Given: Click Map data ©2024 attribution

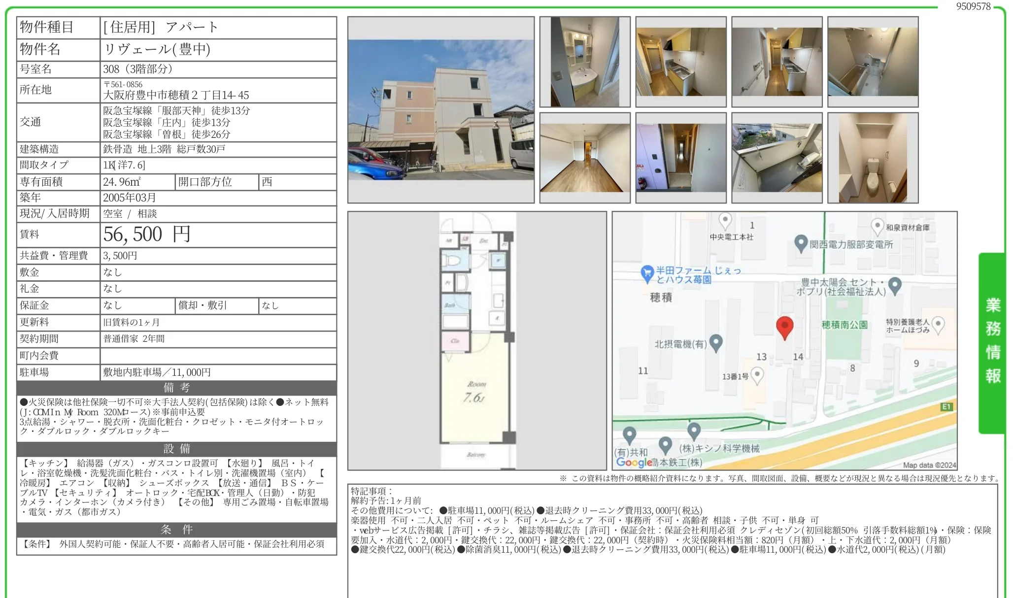Looking at the screenshot, I should click(929, 465).
